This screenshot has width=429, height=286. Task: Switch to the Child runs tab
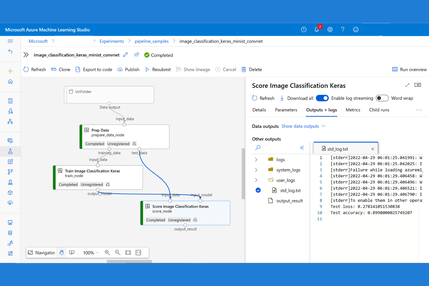pos(379,110)
